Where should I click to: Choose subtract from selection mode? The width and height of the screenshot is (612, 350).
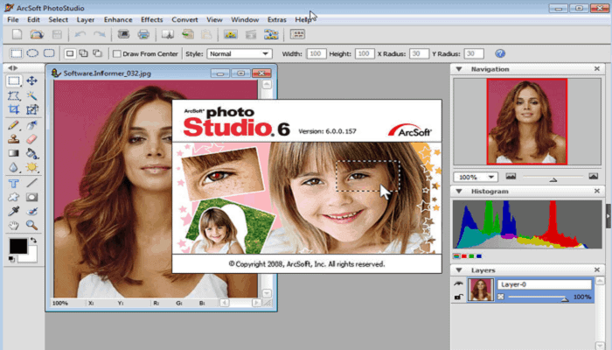(x=97, y=53)
